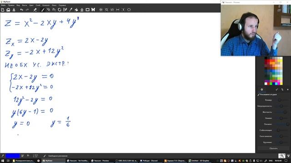
Task: Click the Mirror view horizontally icon
Action: pos(118,10)
